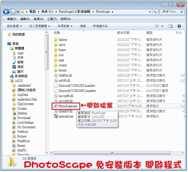Open ClipConverter folder in sidebar
Image resolution: width=188 pixels, height=172 pixels.
point(23,104)
